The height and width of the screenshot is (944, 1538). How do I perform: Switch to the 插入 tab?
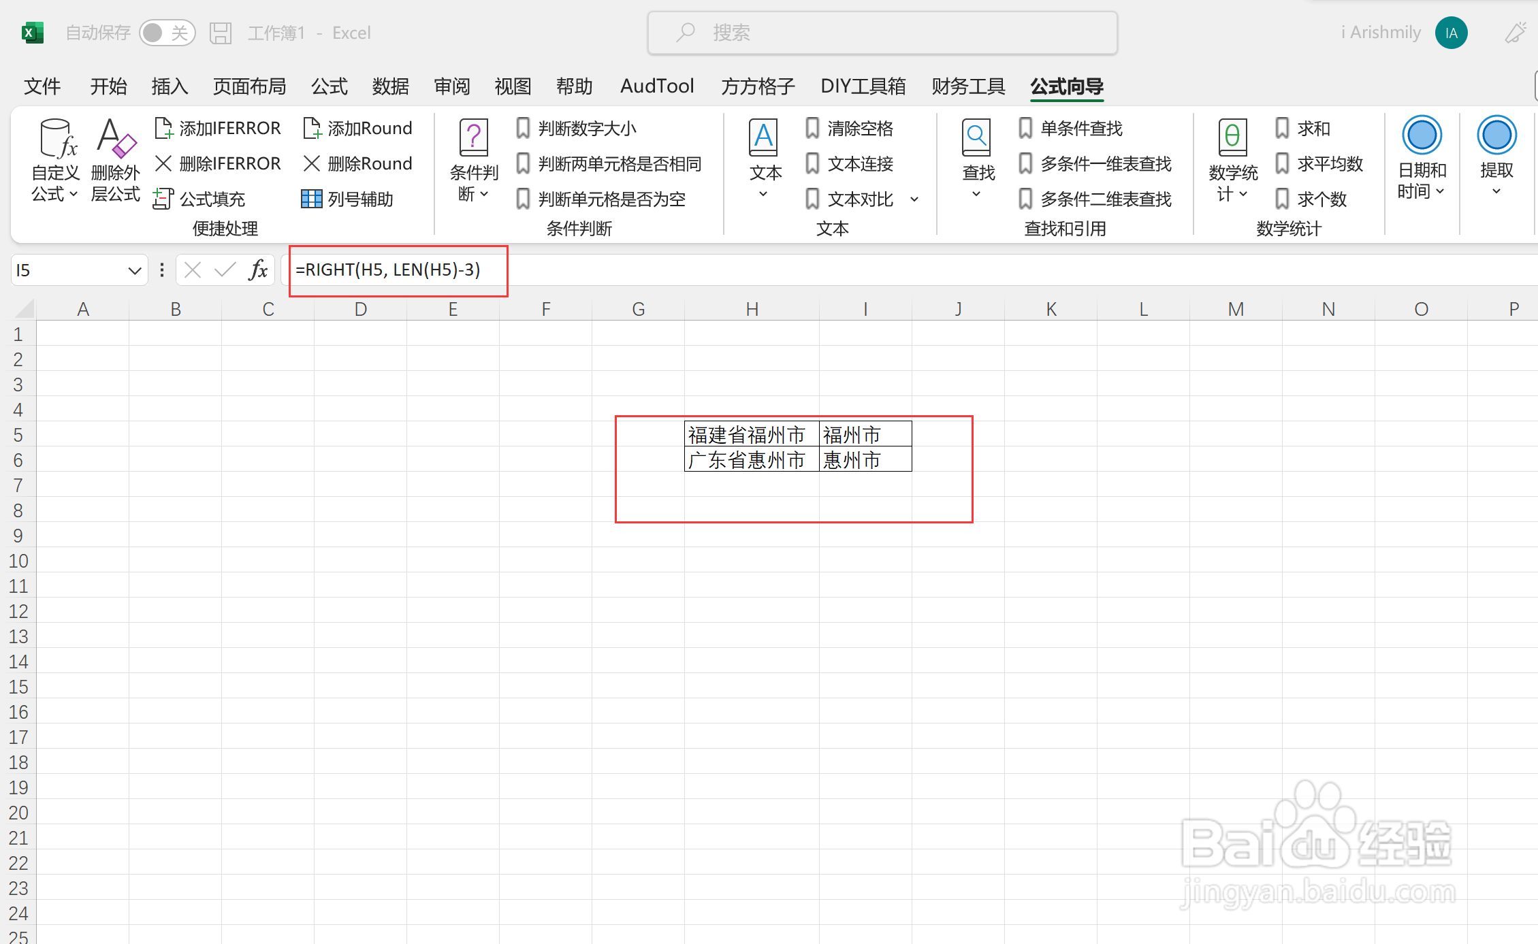coord(170,86)
